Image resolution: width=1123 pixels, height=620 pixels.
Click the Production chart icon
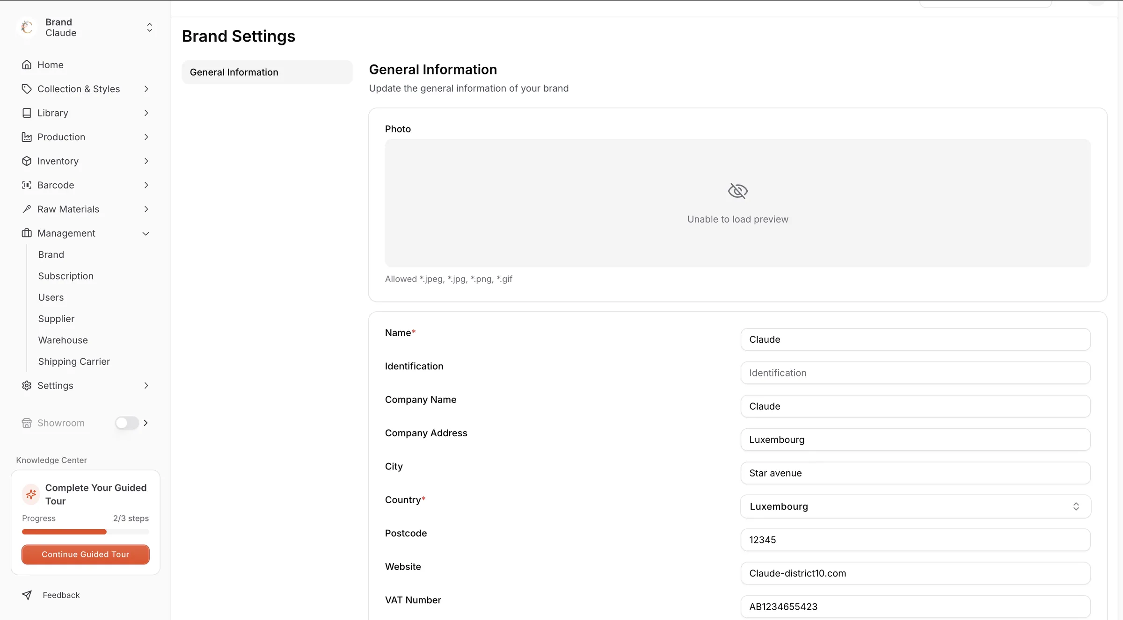[x=27, y=137]
